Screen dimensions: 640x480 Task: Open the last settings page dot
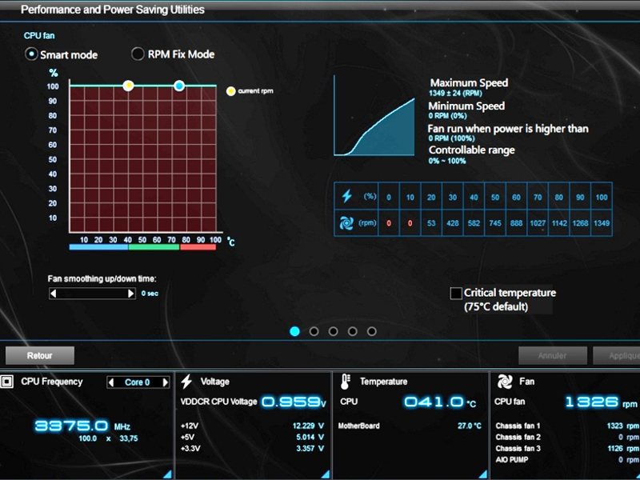[371, 330]
